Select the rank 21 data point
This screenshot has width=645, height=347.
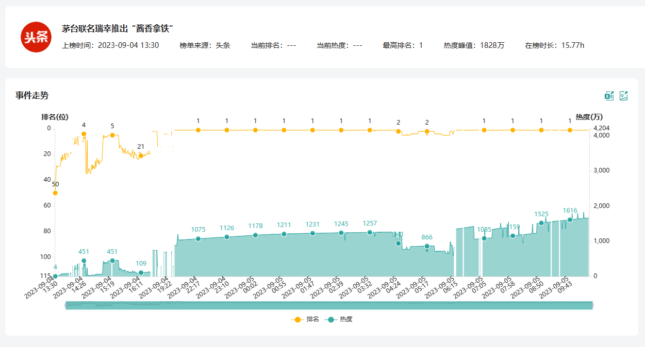[x=141, y=155]
